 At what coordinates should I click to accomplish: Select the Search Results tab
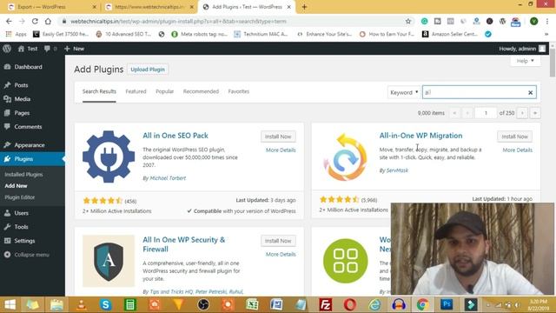click(x=99, y=91)
